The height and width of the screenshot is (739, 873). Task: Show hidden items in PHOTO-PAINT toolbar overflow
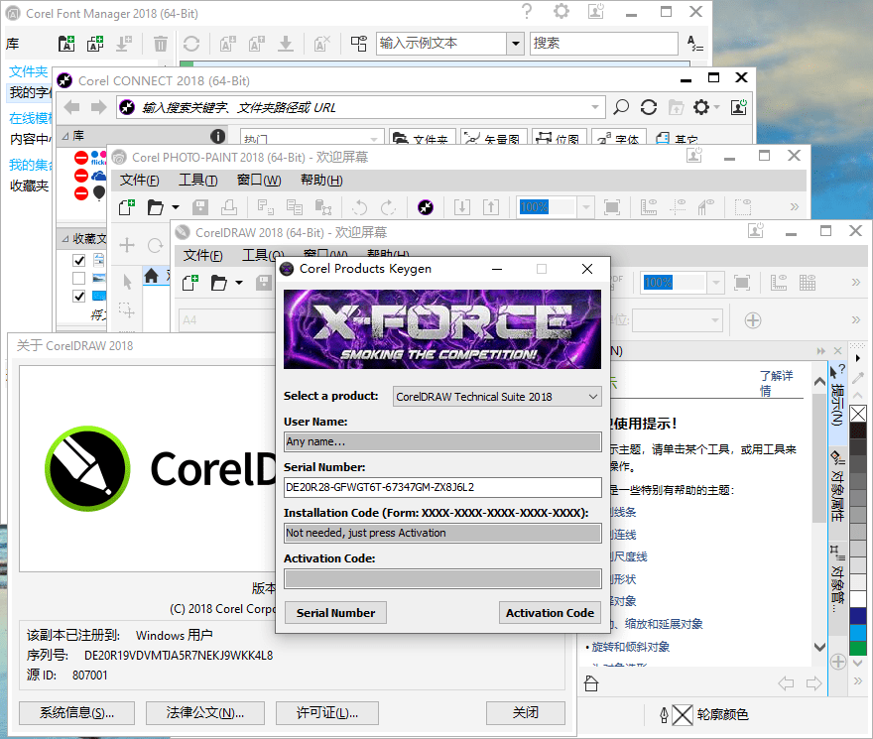795,207
